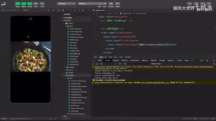Screen dimensions: 216x121
Task: Collapse the debugger panel with the up chevron
Action: [x=209, y=57]
